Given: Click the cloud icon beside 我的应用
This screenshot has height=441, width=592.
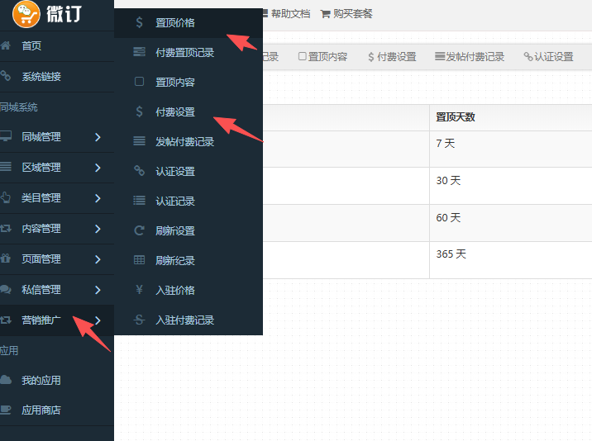Looking at the screenshot, I should click(x=6, y=380).
